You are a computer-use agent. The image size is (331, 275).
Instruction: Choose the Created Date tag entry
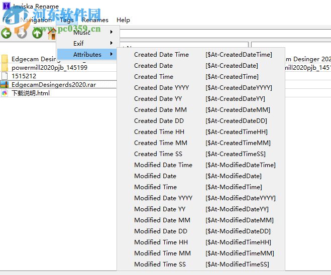(201, 66)
